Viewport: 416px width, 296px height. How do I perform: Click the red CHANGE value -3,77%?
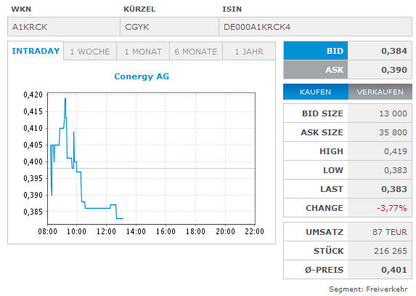392,208
